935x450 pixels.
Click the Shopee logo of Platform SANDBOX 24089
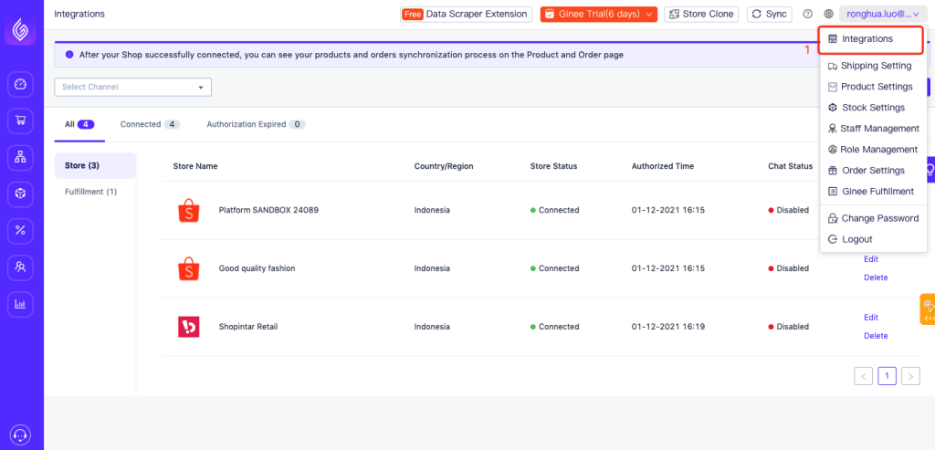[188, 211]
